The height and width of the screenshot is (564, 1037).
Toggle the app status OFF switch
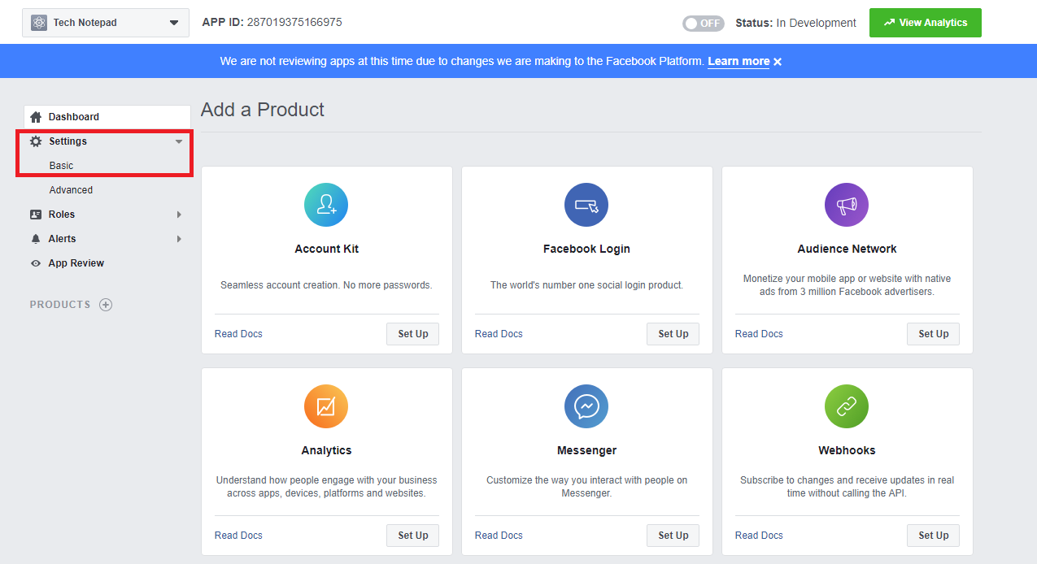pyautogui.click(x=703, y=24)
